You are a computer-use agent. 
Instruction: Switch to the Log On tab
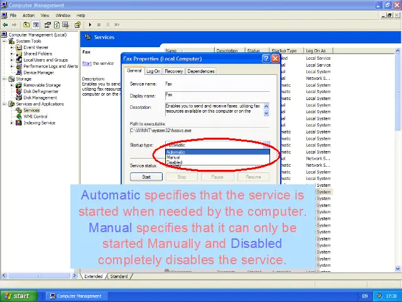point(153,71)
